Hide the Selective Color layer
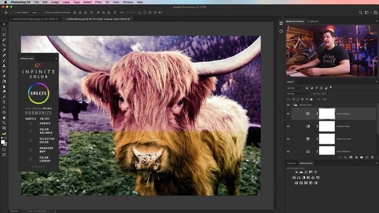The height and width of the screenshot is (213, 379). click(x=288, y=139)
